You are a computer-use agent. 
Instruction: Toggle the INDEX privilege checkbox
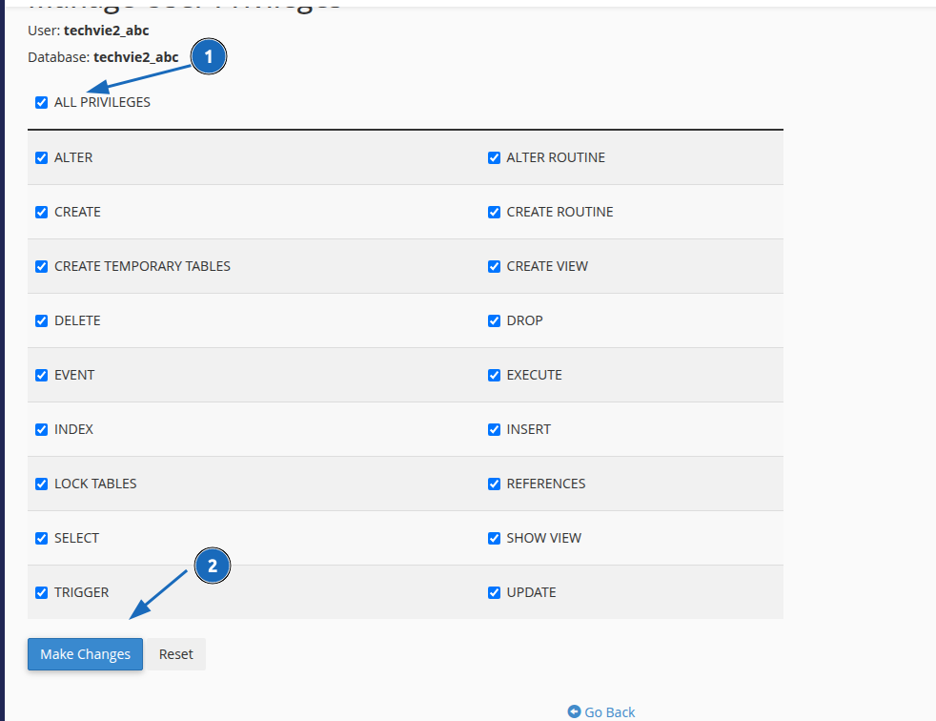[x=42, y=430]
